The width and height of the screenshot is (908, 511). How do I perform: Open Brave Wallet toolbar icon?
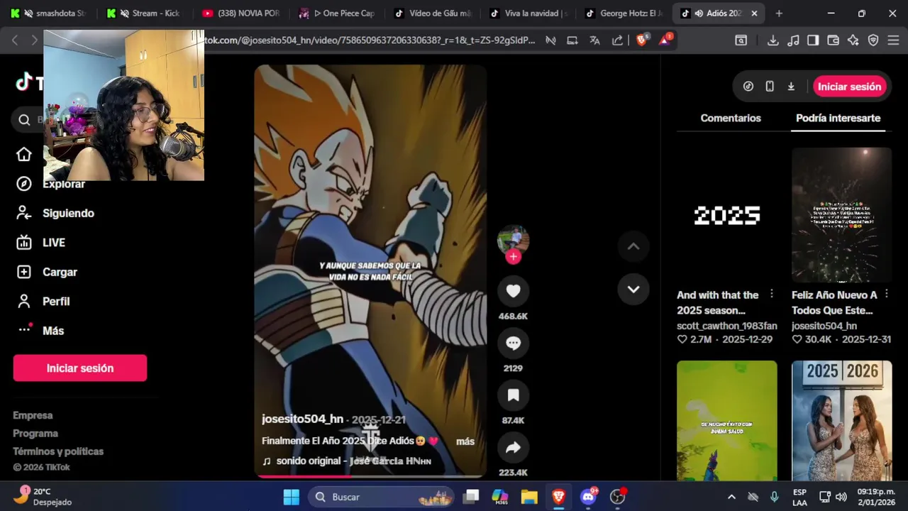[x=834, y=40]
